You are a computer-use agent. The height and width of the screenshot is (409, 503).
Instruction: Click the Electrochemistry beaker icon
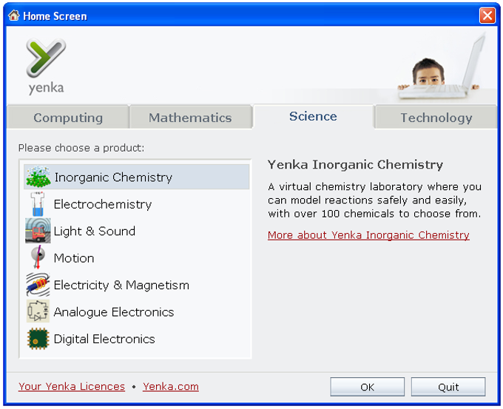[38, 204]
